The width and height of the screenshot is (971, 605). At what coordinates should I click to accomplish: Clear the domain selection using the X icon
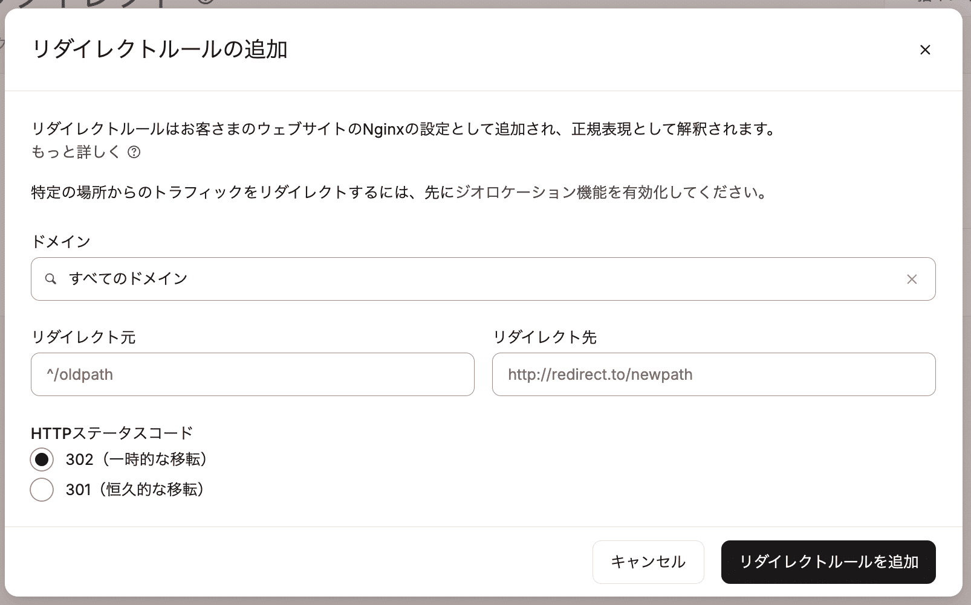click(912, 279)
